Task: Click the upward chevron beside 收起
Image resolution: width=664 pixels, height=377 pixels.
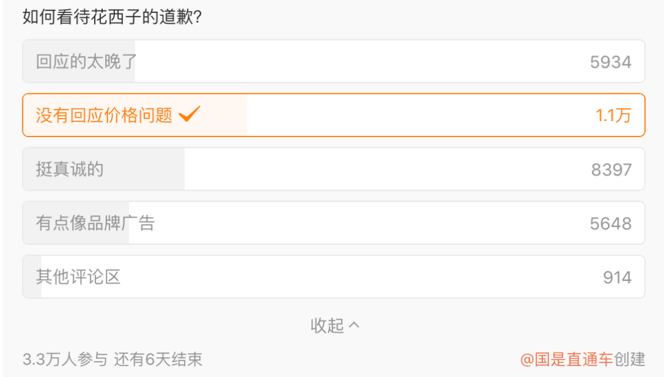Action: [x=354, y=325]
